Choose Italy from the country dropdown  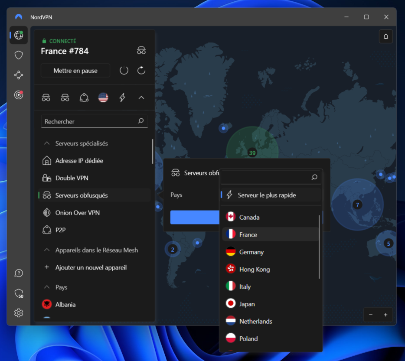pyautogui.click(x=271, y=286)
